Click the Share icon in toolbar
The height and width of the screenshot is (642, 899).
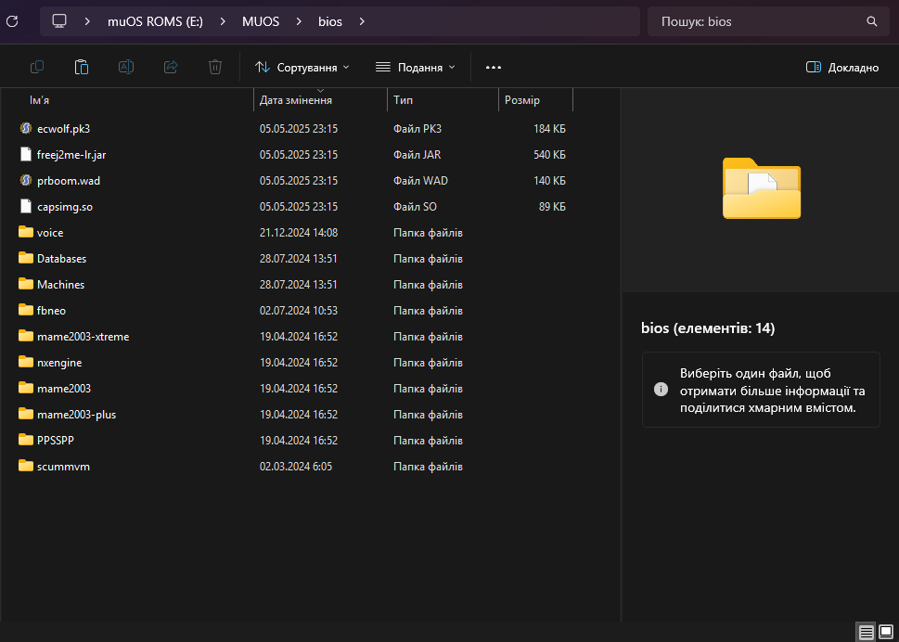point(171,67)
